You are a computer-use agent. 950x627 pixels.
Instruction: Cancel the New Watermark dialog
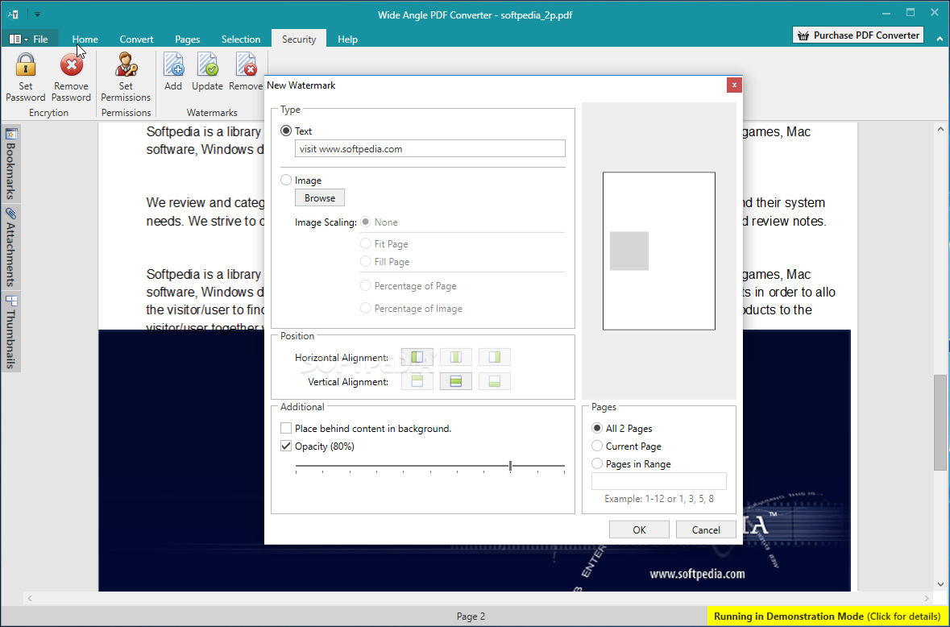click(x=706, y=529)
